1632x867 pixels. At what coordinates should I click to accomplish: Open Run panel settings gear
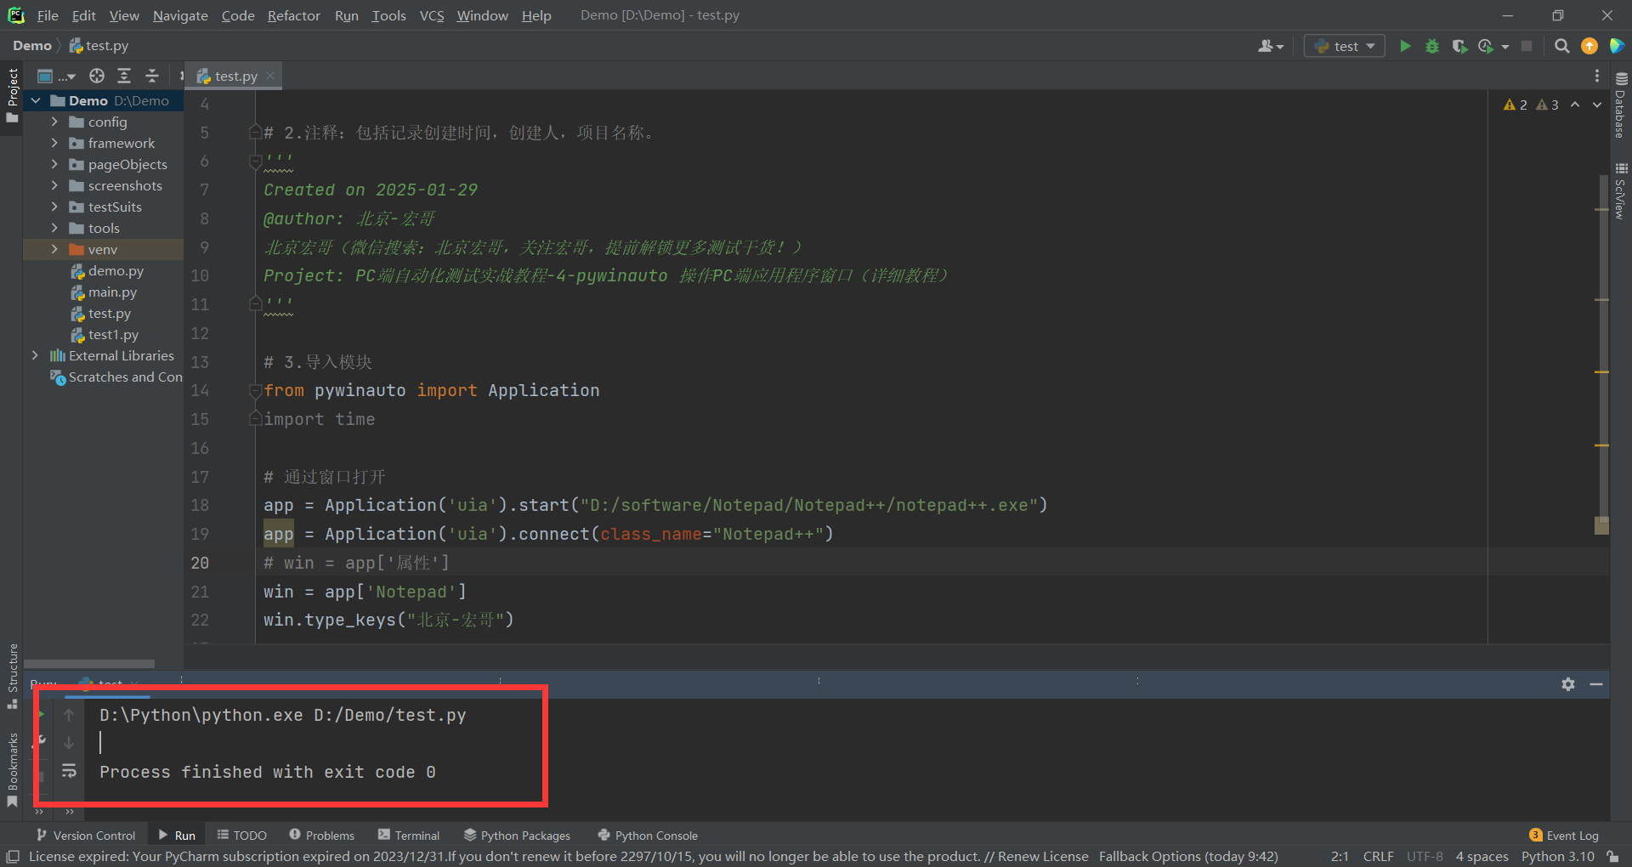1568,684
